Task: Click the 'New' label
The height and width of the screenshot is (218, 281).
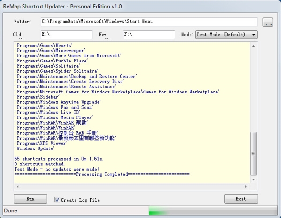Action: [103, 34]
